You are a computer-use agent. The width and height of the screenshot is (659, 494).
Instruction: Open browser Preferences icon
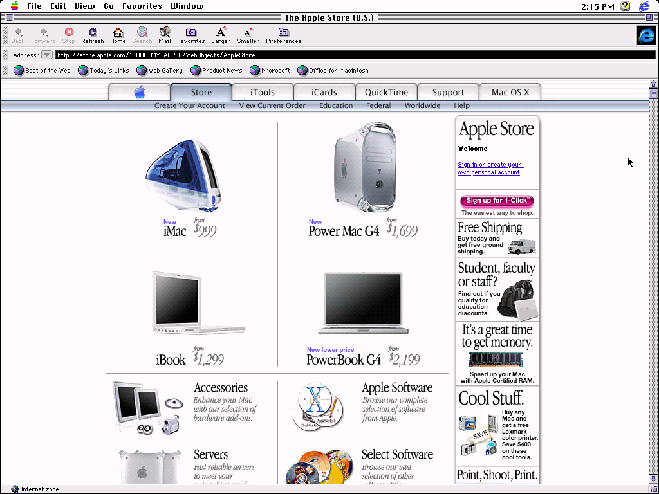click(x=283, y=32)
